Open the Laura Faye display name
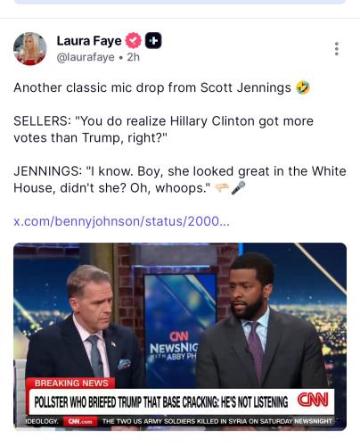Image resolution: width=360 pixels, height=446 pixels. point(89,41)
